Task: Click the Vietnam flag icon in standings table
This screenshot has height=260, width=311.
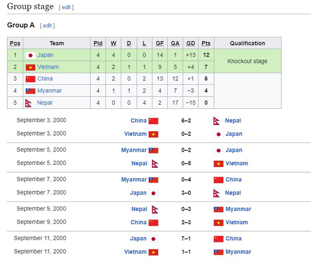Action: coord(30,67)
